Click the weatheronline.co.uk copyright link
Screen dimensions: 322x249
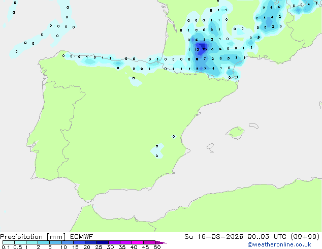(x=279, y=244)
